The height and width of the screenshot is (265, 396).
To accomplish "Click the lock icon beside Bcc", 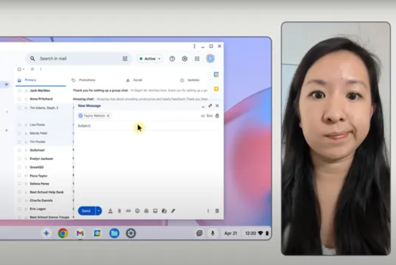I will click(217, 116).
